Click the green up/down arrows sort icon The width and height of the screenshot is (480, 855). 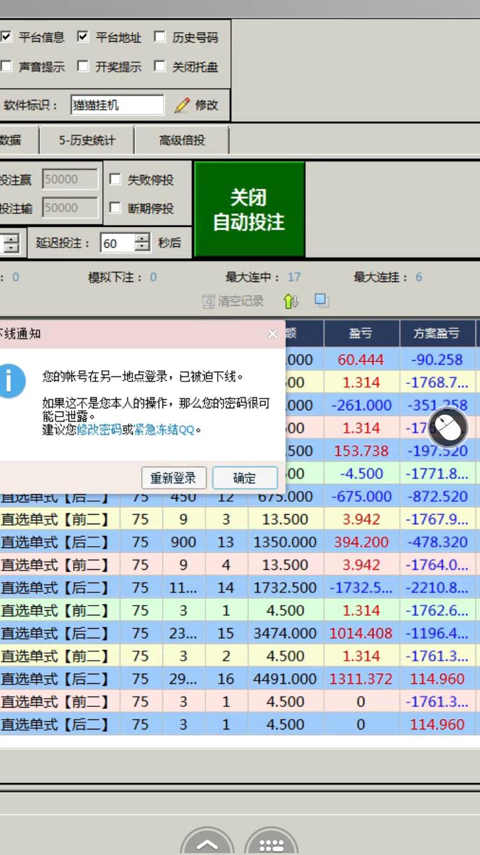click(x=291, y=301)
